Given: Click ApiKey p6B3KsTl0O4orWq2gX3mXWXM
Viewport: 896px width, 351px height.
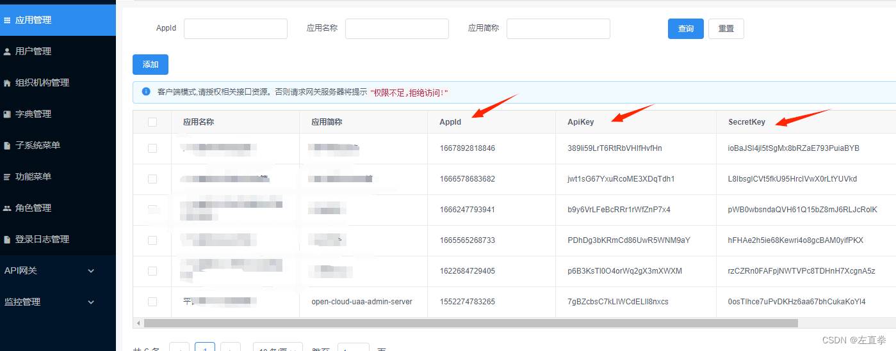Looking at the screenshot, I should (x=625, y=271).
